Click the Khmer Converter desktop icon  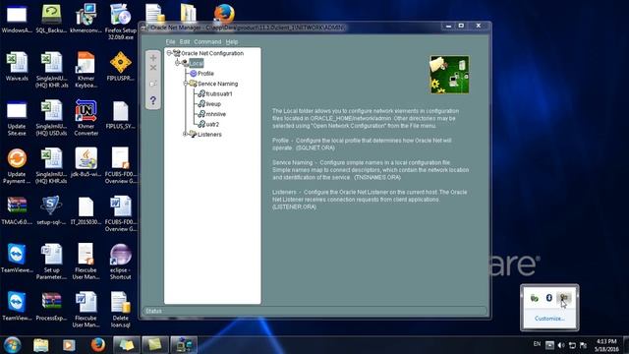coord(86,118)
